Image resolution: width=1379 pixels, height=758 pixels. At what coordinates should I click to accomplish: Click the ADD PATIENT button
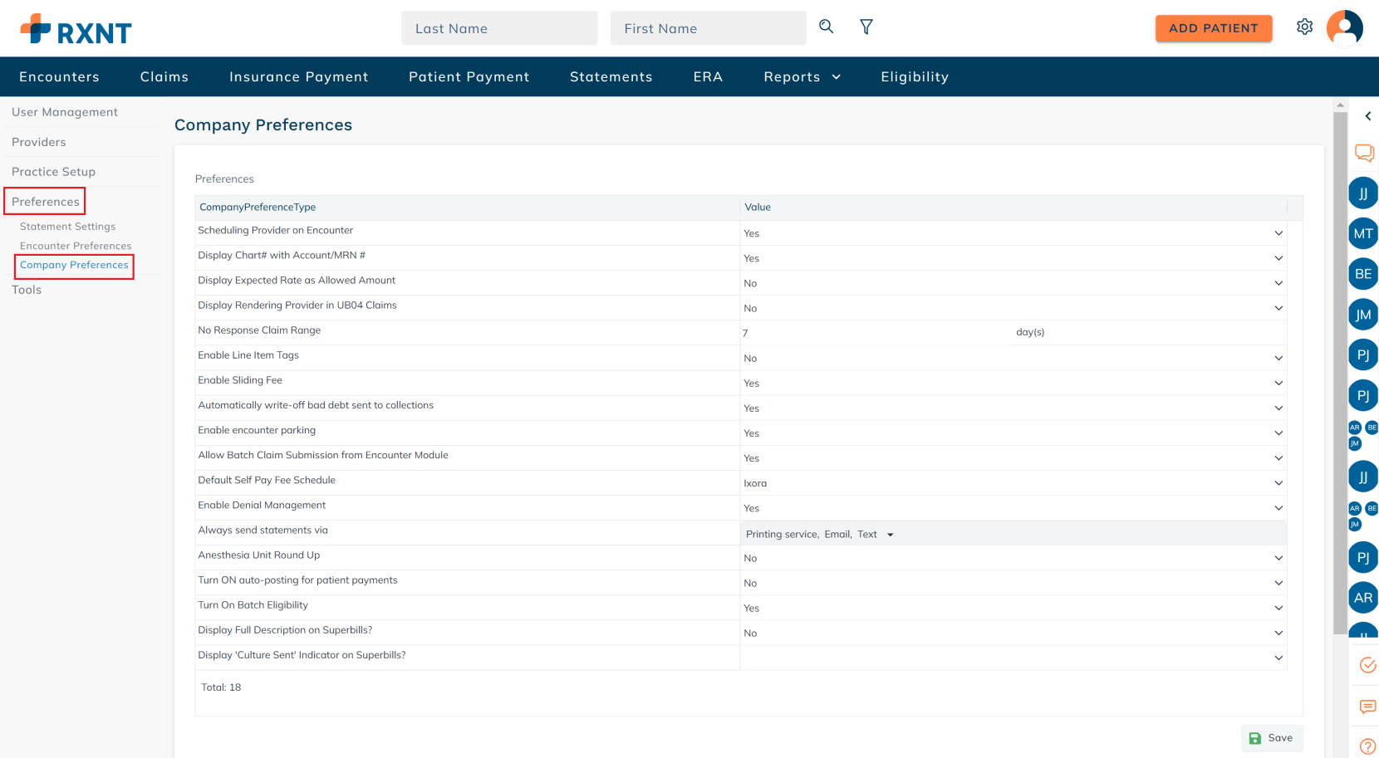[x=1213, y=28]
